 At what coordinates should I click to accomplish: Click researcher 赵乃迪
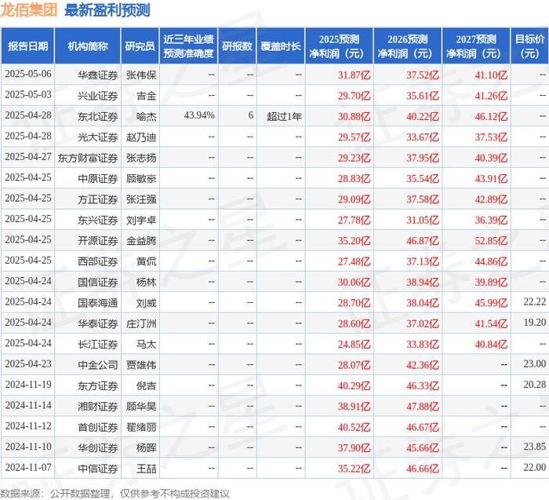141,137
